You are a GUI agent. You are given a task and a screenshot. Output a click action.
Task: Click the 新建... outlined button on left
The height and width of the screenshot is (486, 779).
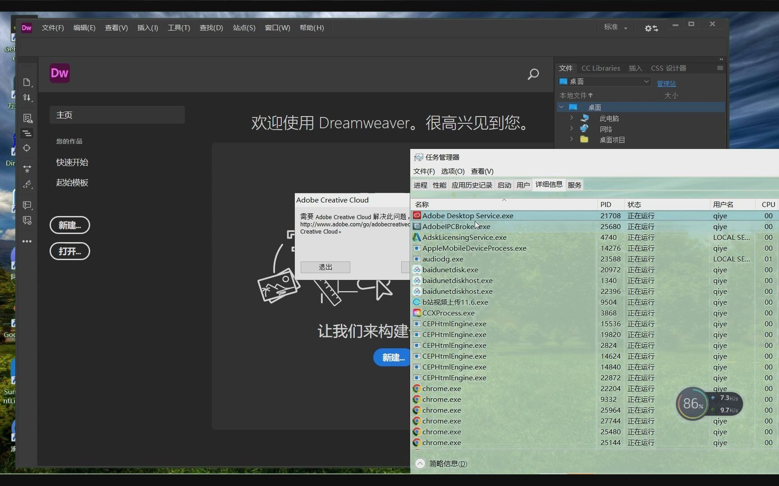70,225
